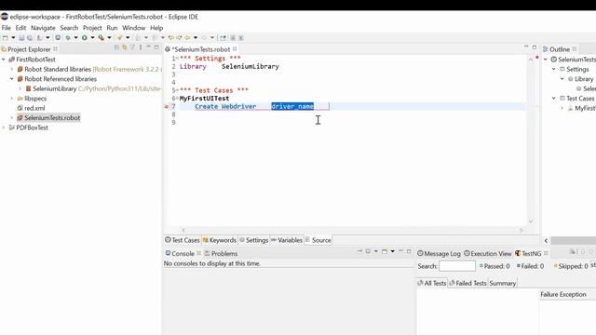Click the Create Webdriver keyword in editor
The width and height of the screenshot is (596, 335).
(x=225, y=106)
